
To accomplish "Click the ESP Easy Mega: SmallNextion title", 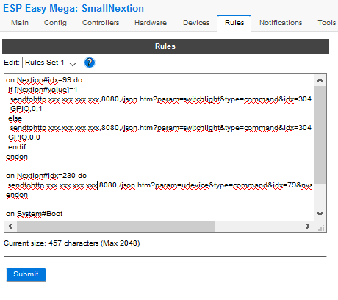I will (x=73, y=9).
